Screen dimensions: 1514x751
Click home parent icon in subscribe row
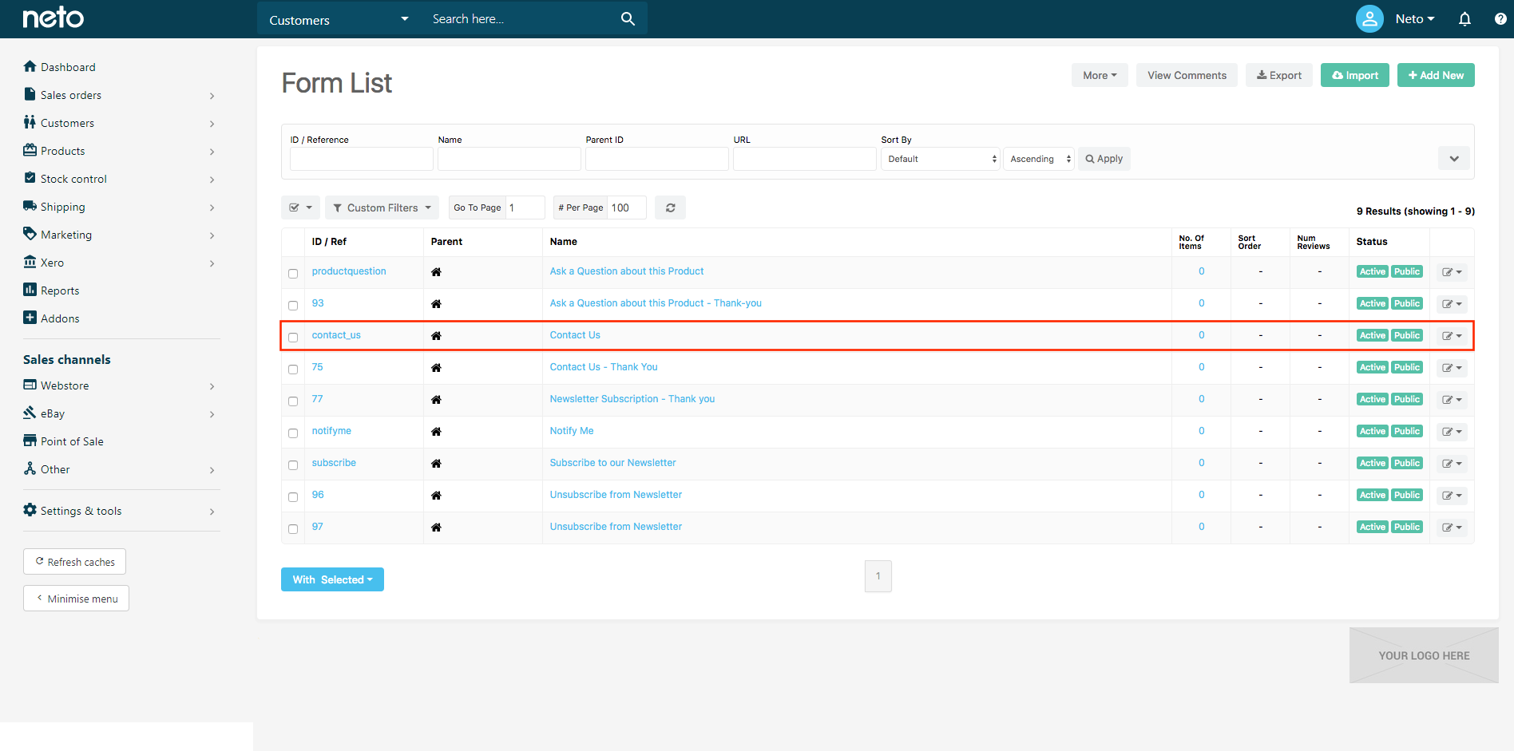[x=436, y=463]
